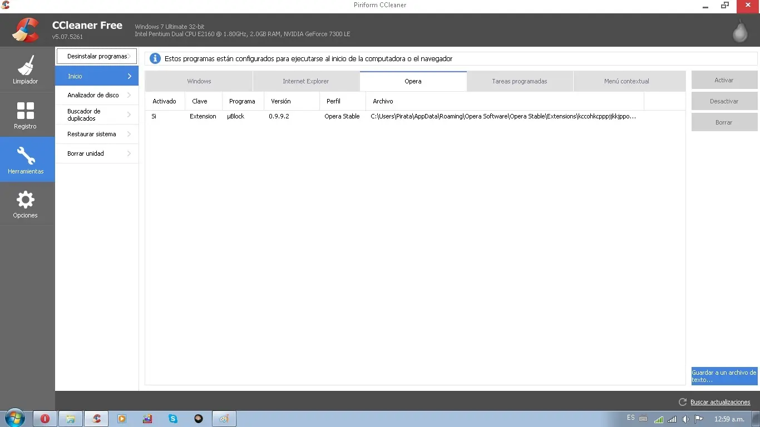Open Restaurar sistema
Image resolution: width=760 pixels, height=427 pixels.
point(97,134)
